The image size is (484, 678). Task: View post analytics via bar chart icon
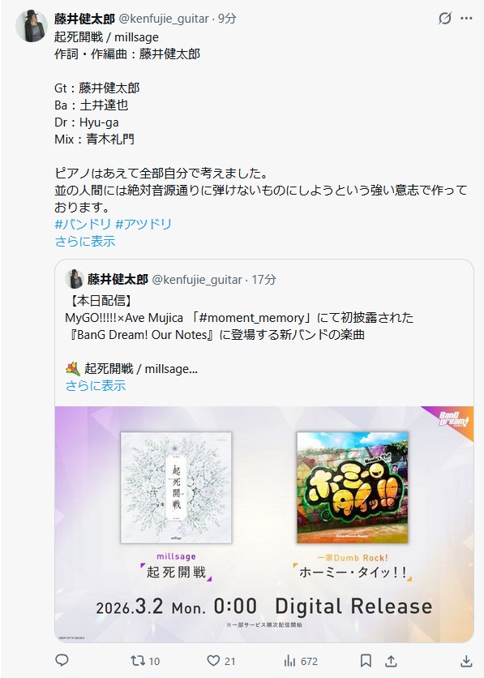(289, 661)
